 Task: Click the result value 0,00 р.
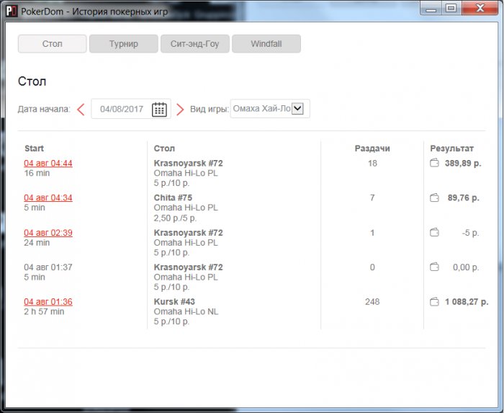coord(466,267)
